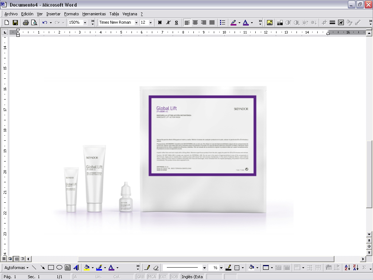This screenshot has width=373, height=280.
Task: Toggle the bulleted list
Action: coord(223,23)
